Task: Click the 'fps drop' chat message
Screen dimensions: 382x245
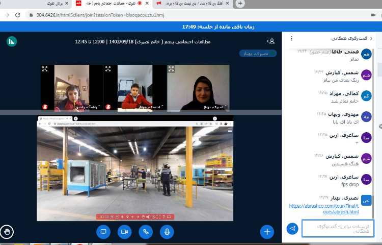Action: pos(350,184)
